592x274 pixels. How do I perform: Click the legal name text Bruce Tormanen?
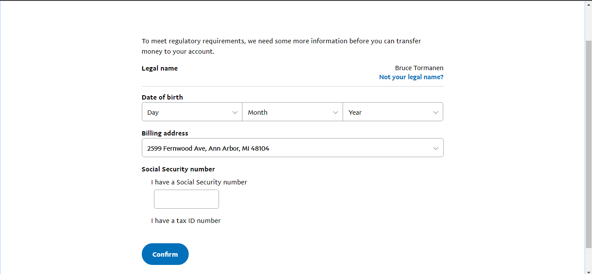pyautogui.click(x=419, y=68)
